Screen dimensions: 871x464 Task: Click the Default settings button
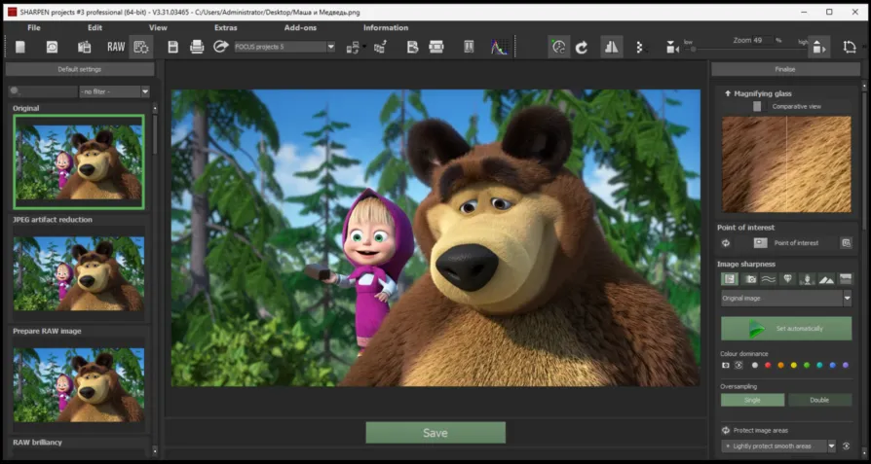(80, 69)
